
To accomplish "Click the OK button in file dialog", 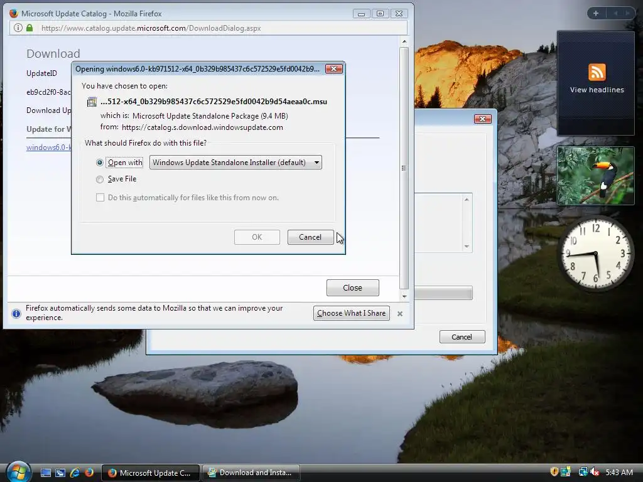I will point(257,237).
